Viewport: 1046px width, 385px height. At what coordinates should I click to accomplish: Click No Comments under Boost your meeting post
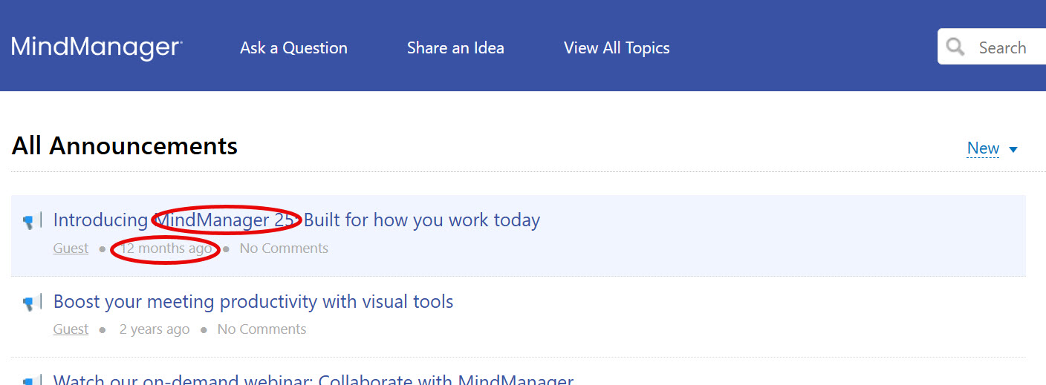[x=261, y=329]
